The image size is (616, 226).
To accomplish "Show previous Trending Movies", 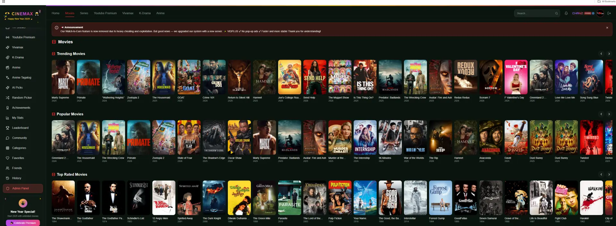I will click(x=601, y=54).
